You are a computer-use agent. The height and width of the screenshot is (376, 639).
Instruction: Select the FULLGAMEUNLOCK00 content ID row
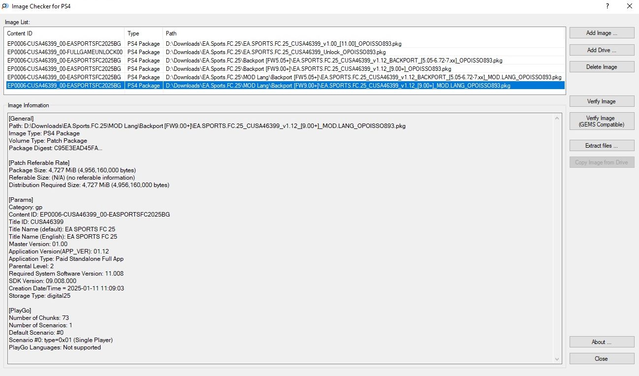pos(285,52)
